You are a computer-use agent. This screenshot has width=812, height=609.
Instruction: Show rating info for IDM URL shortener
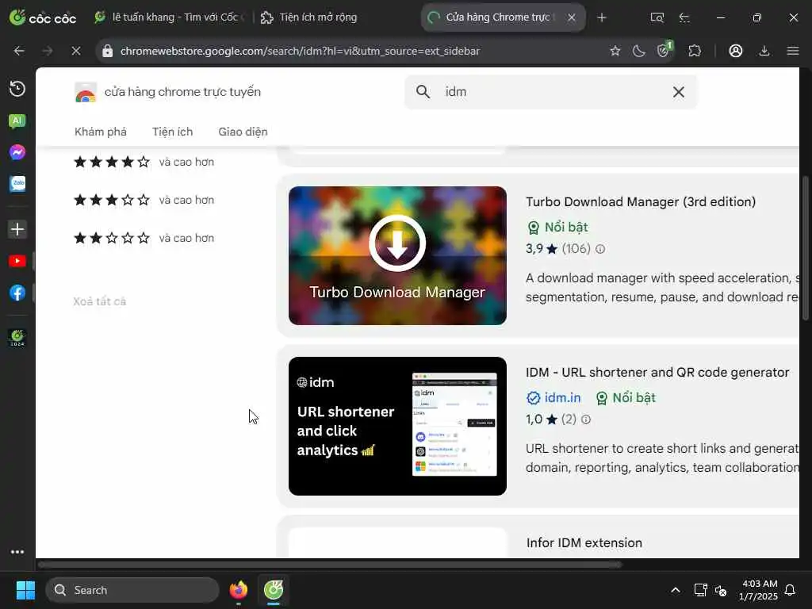(586, 419)
